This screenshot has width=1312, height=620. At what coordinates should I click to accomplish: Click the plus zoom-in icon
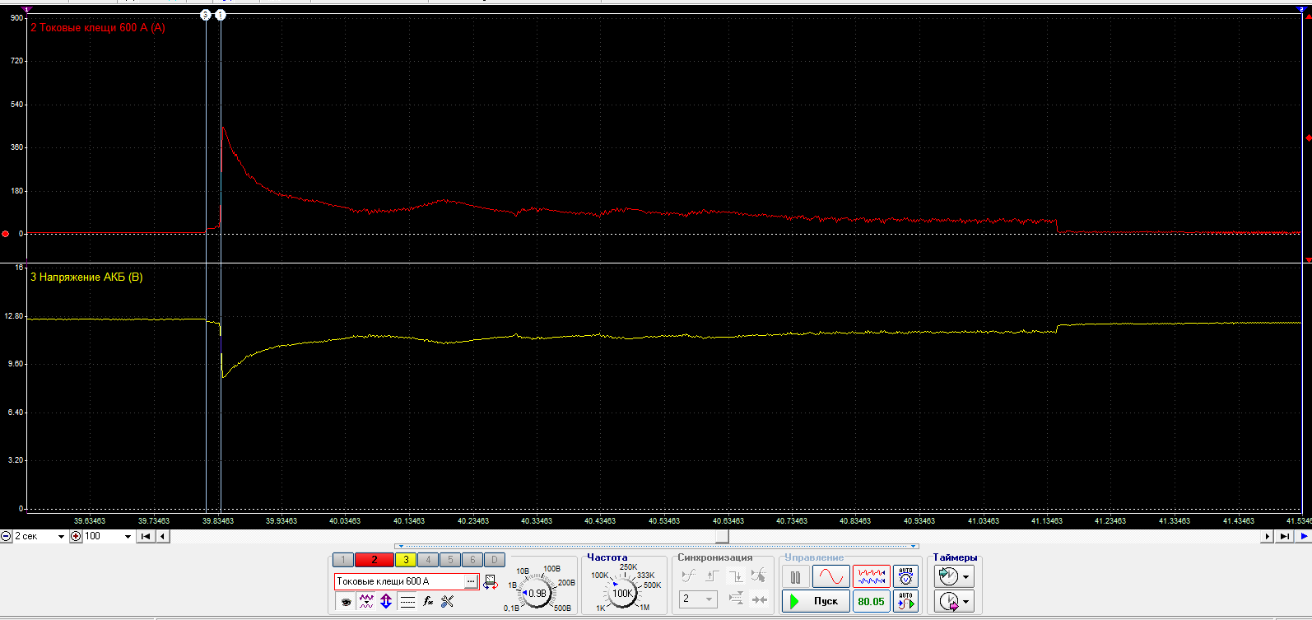76,536
